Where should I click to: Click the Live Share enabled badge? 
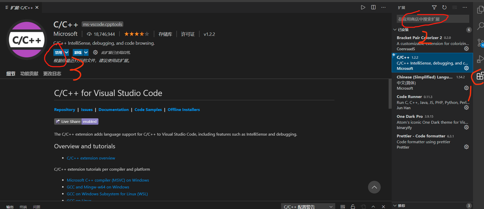(76, 121)
